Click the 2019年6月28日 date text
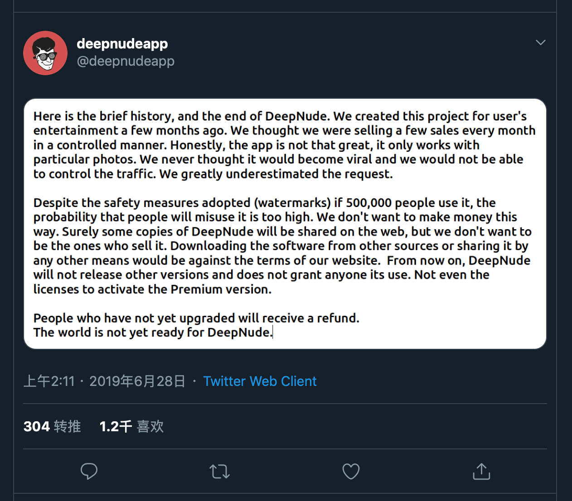Viewport: 572px width, 501px height. [137, 381]
